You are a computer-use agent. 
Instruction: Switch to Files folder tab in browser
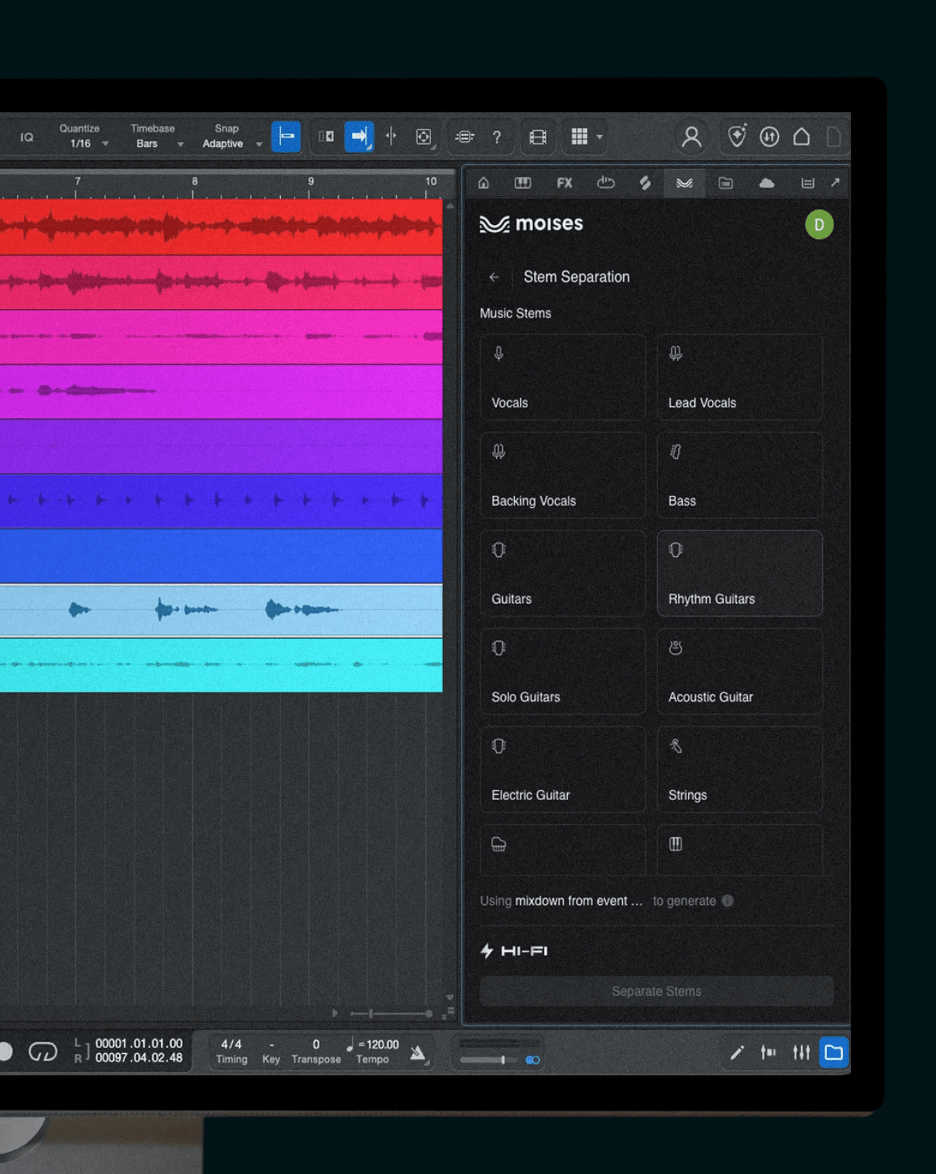[x=726, y=183]
